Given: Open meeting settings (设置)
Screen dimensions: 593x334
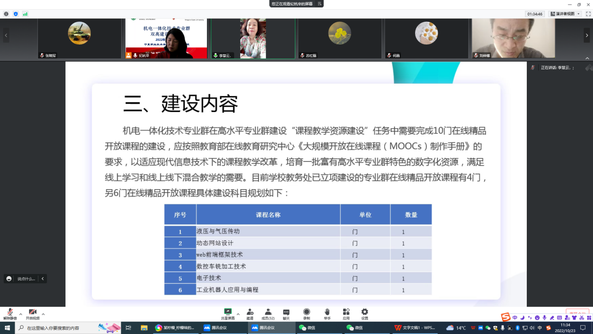Looking at the screenshot, I should pos(365,313).
